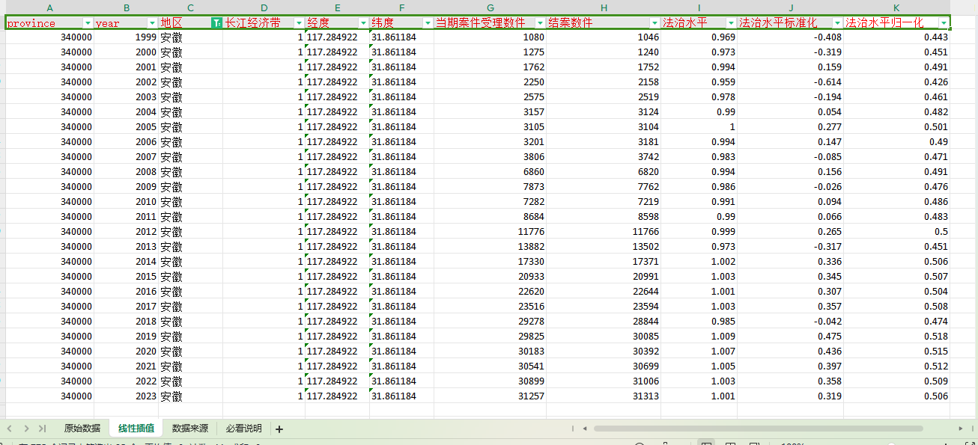Expand the year column filter arrow

(153, 23)
